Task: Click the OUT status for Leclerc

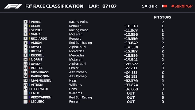Action: click(131, 102)
